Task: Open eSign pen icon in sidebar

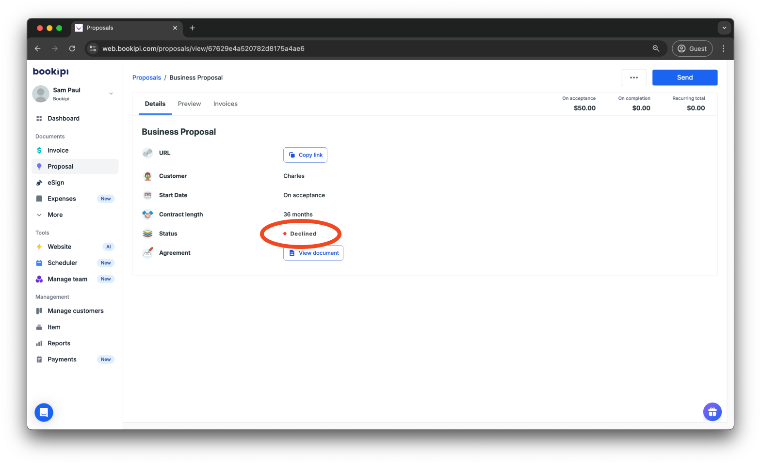Action: [39, 183]
